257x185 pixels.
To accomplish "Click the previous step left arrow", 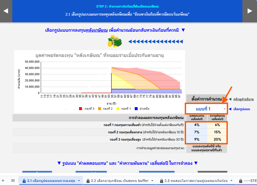I will click(x=6, y=11).
